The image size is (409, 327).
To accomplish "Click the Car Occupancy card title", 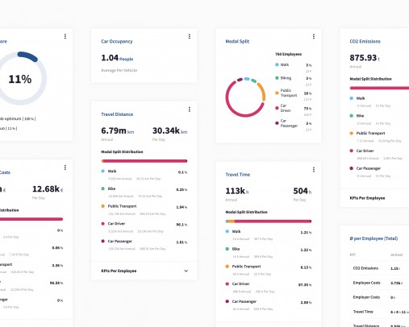I will click(117, 41).
